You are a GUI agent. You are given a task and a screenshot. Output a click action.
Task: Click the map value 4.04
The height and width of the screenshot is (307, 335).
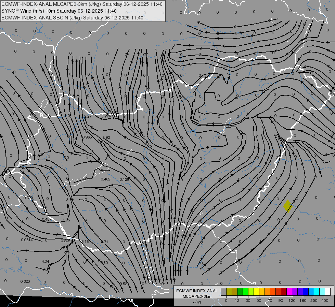coord(45,261)
